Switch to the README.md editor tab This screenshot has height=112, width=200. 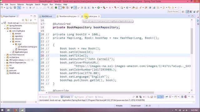(x=47, y=16)
